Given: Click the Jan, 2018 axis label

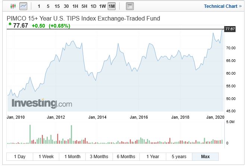Looking at the screenshot, I should click(x=180, y=117).
